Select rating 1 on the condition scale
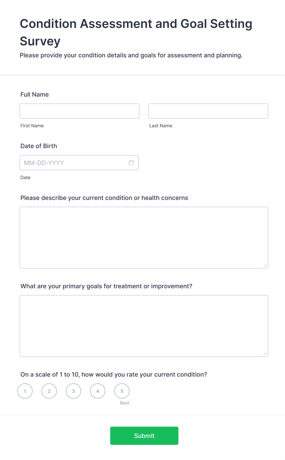The image size is (285, 460). coord(25,391)
